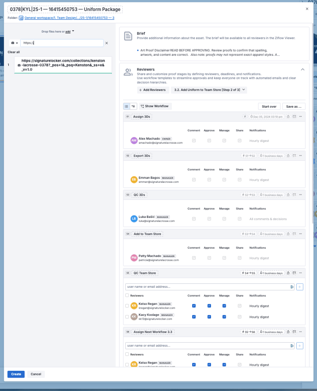
Task: Collapse the Reviewers section
Action: coord(303,69)
